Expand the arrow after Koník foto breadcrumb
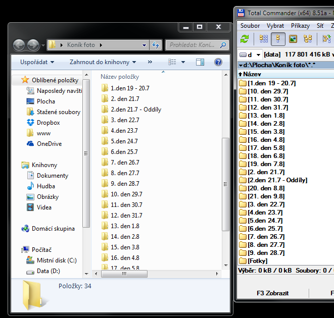The image size is (334, 318). click(101, 45)
